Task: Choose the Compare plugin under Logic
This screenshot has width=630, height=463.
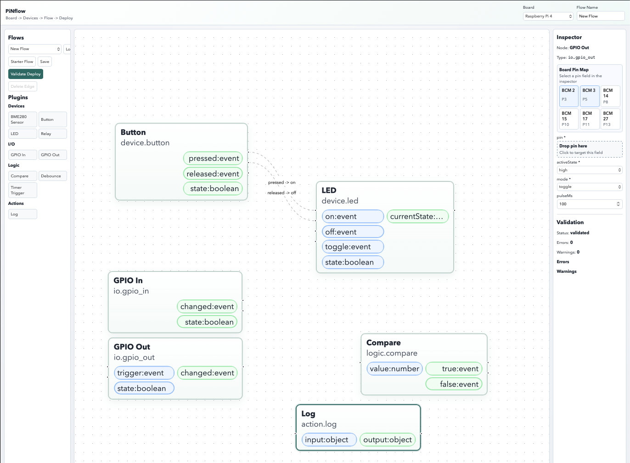Action: (22, 175)
